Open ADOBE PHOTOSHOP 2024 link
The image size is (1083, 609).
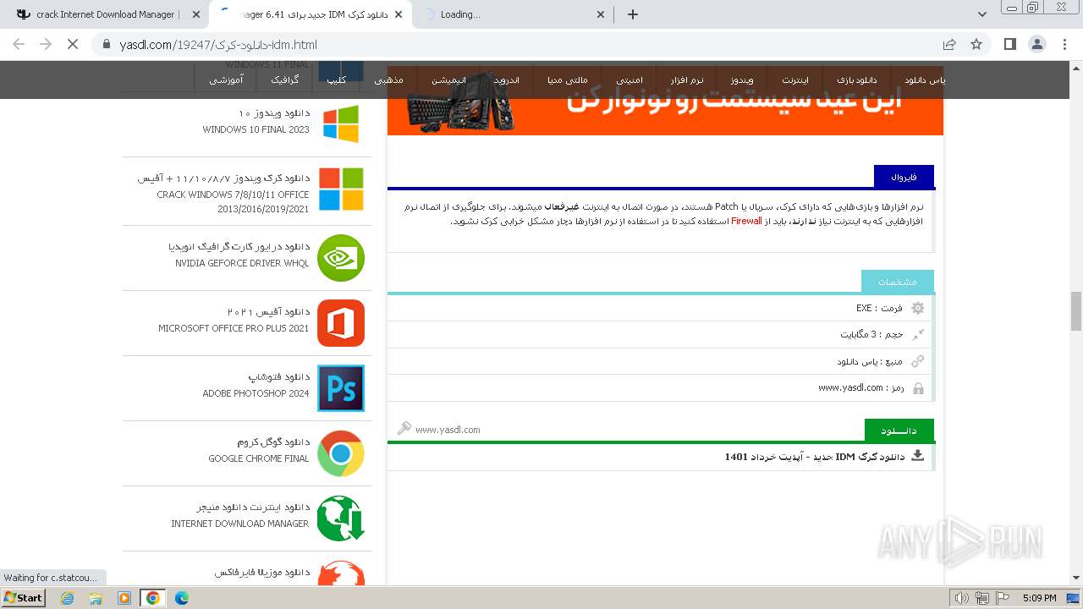(256, 393)
